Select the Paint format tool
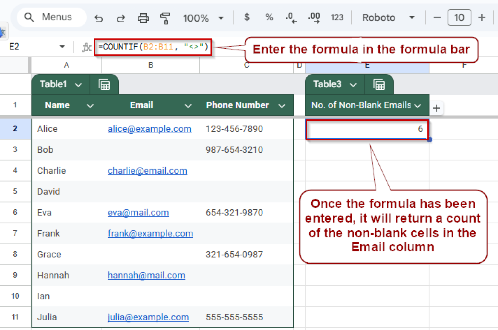Screen dimensions: 498x330 click(x=165, y=18)
